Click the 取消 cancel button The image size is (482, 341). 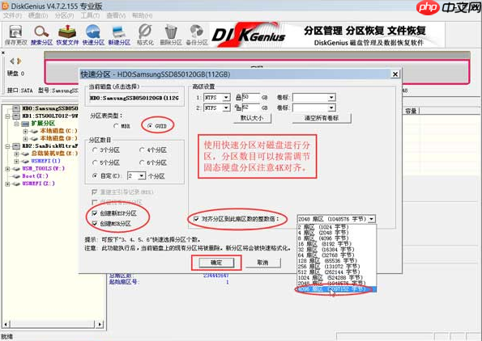coord(262,263)
